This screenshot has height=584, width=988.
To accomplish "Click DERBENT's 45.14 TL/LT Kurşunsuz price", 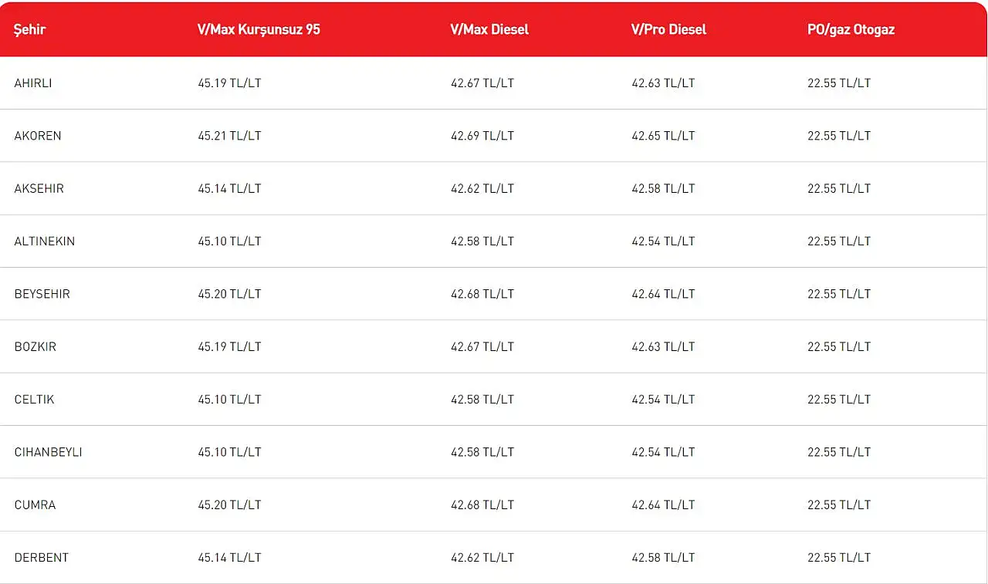I will coord(229,558).
